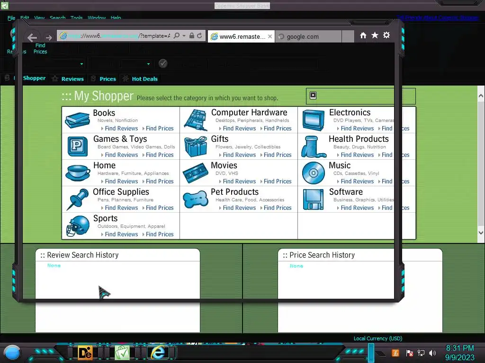Screen dimensions: 485x363
Task: Click the Find Prices toolbar button
Action: (x=40, y=49)
